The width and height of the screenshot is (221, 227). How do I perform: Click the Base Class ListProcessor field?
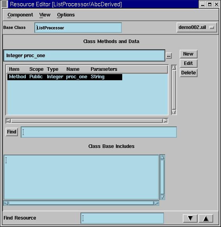pos(78,28)
